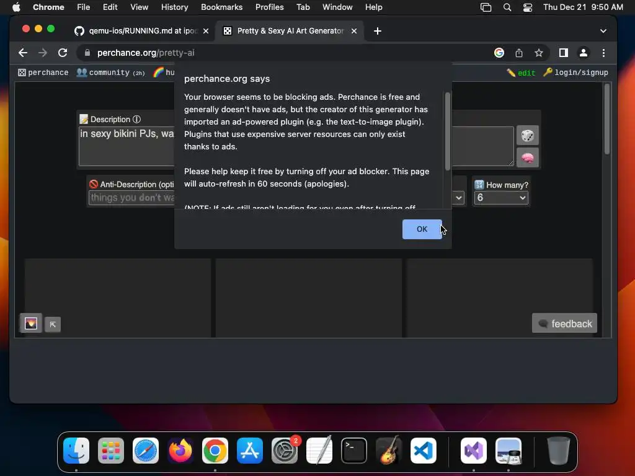Open Finder from the Dock

(x=76, y=451)
